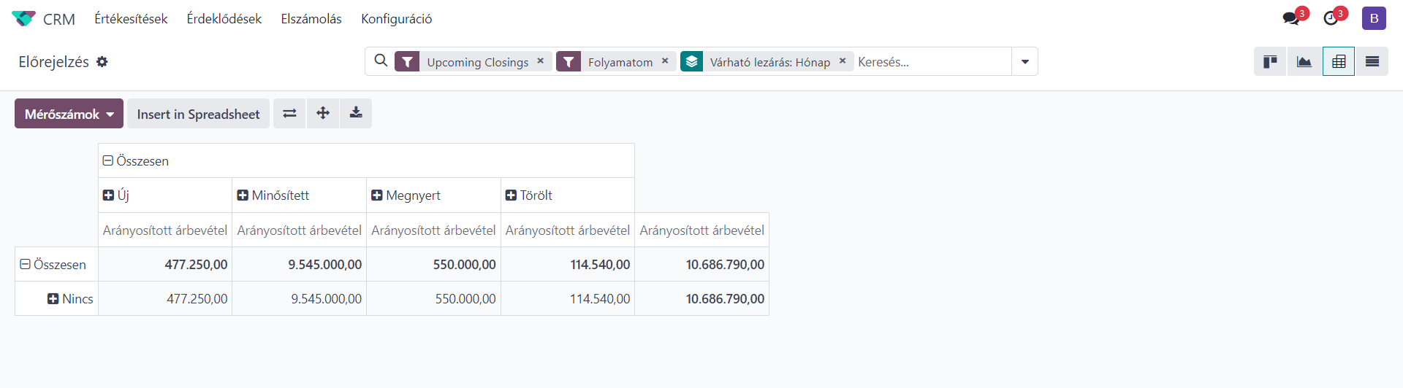1403x388 pixels.
Task: Expand all pivot table headers
Action: [x=323, y=114]
